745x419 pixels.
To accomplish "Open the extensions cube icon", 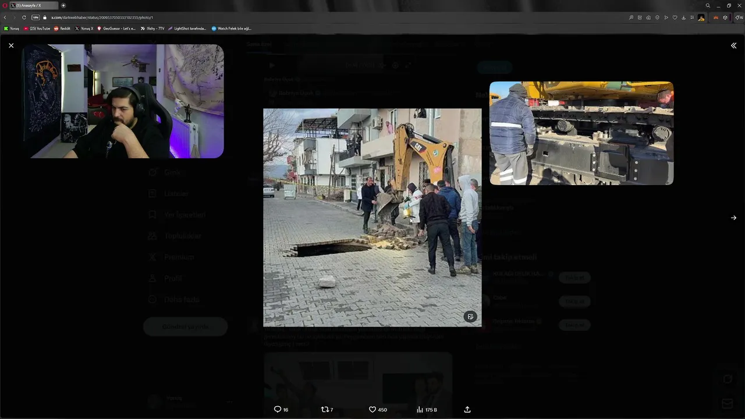I will [725, 17].
